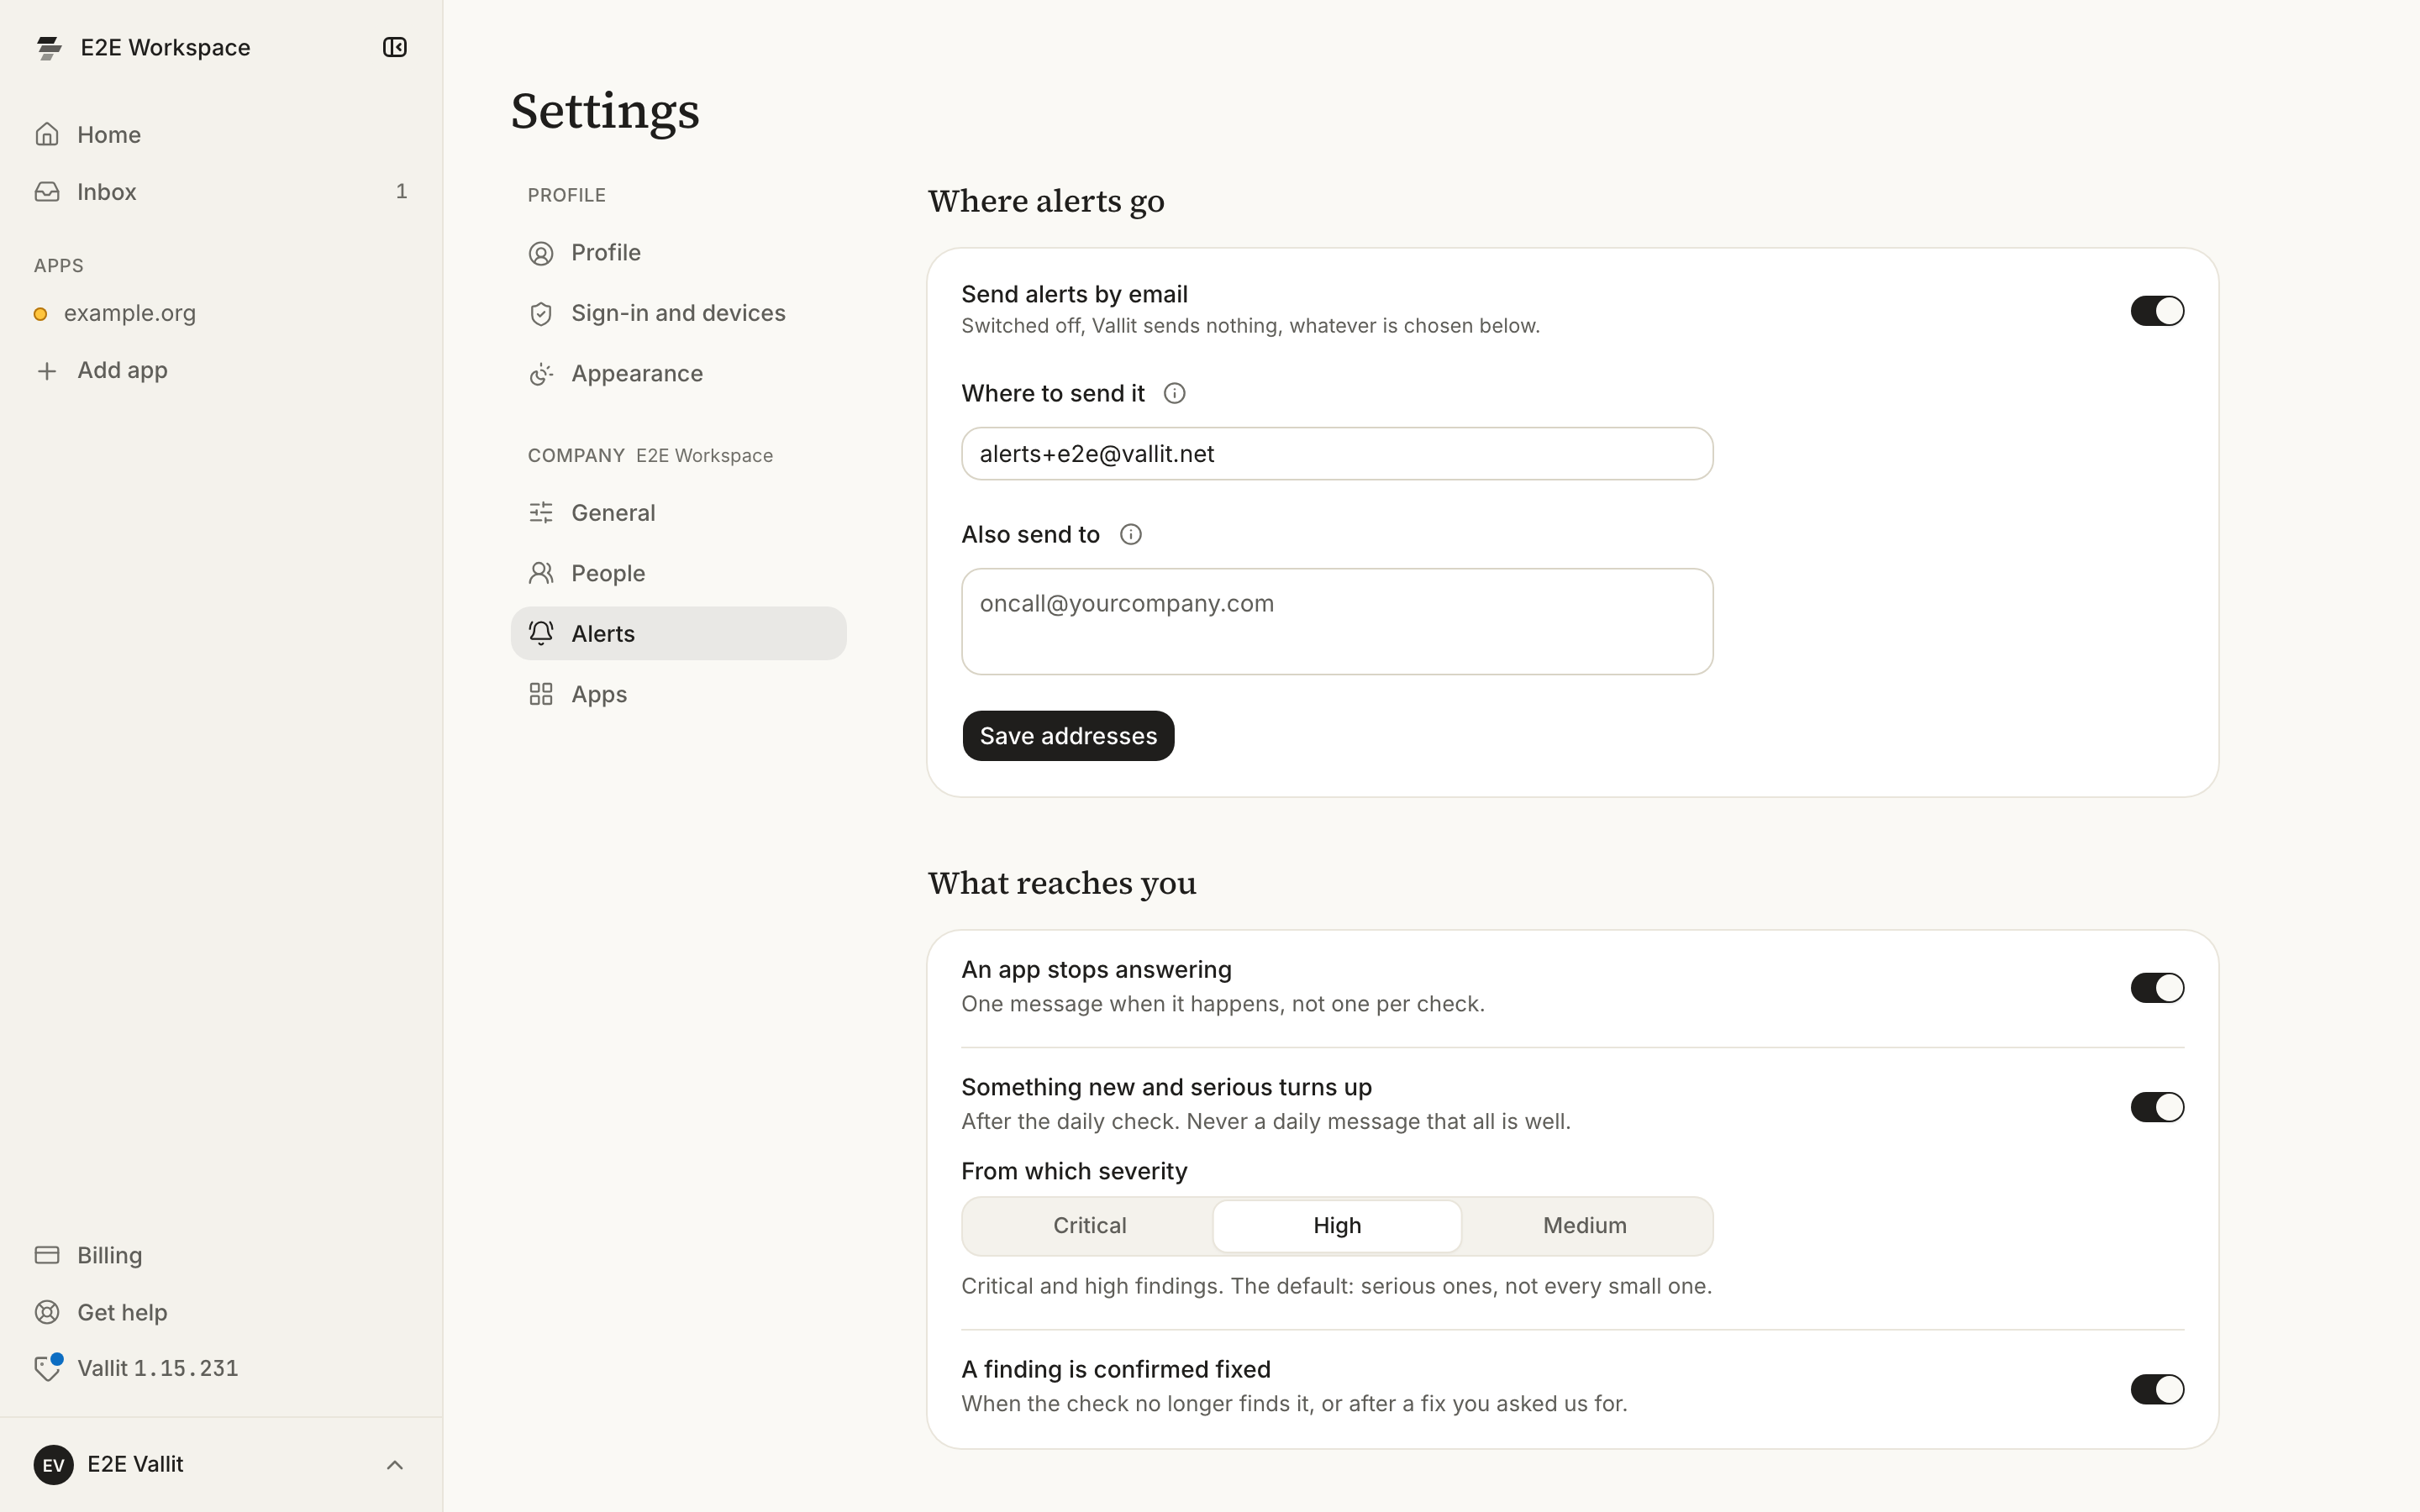Viewport: 2420px width, 1512px height.
Task: Click Vallit 1.15.231 version entry
Action: (221, 1368)
